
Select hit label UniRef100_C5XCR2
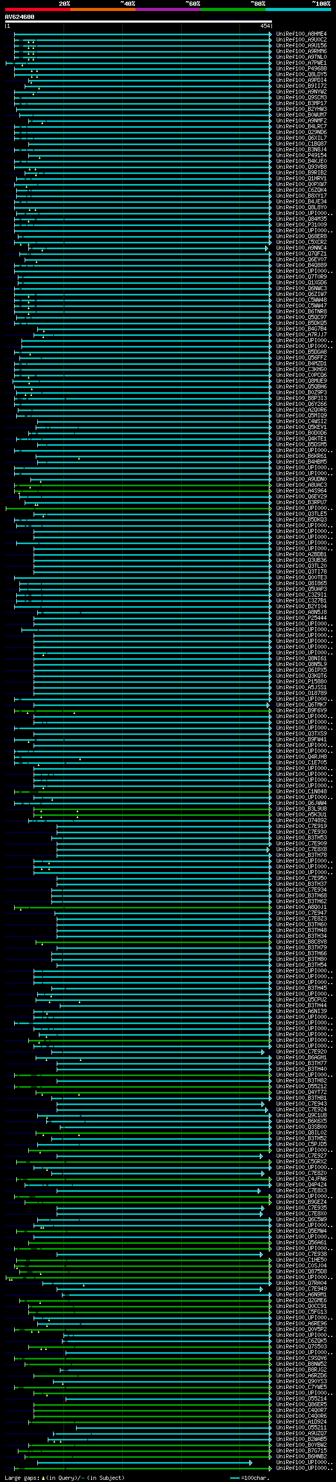click(x=301, y=242)
